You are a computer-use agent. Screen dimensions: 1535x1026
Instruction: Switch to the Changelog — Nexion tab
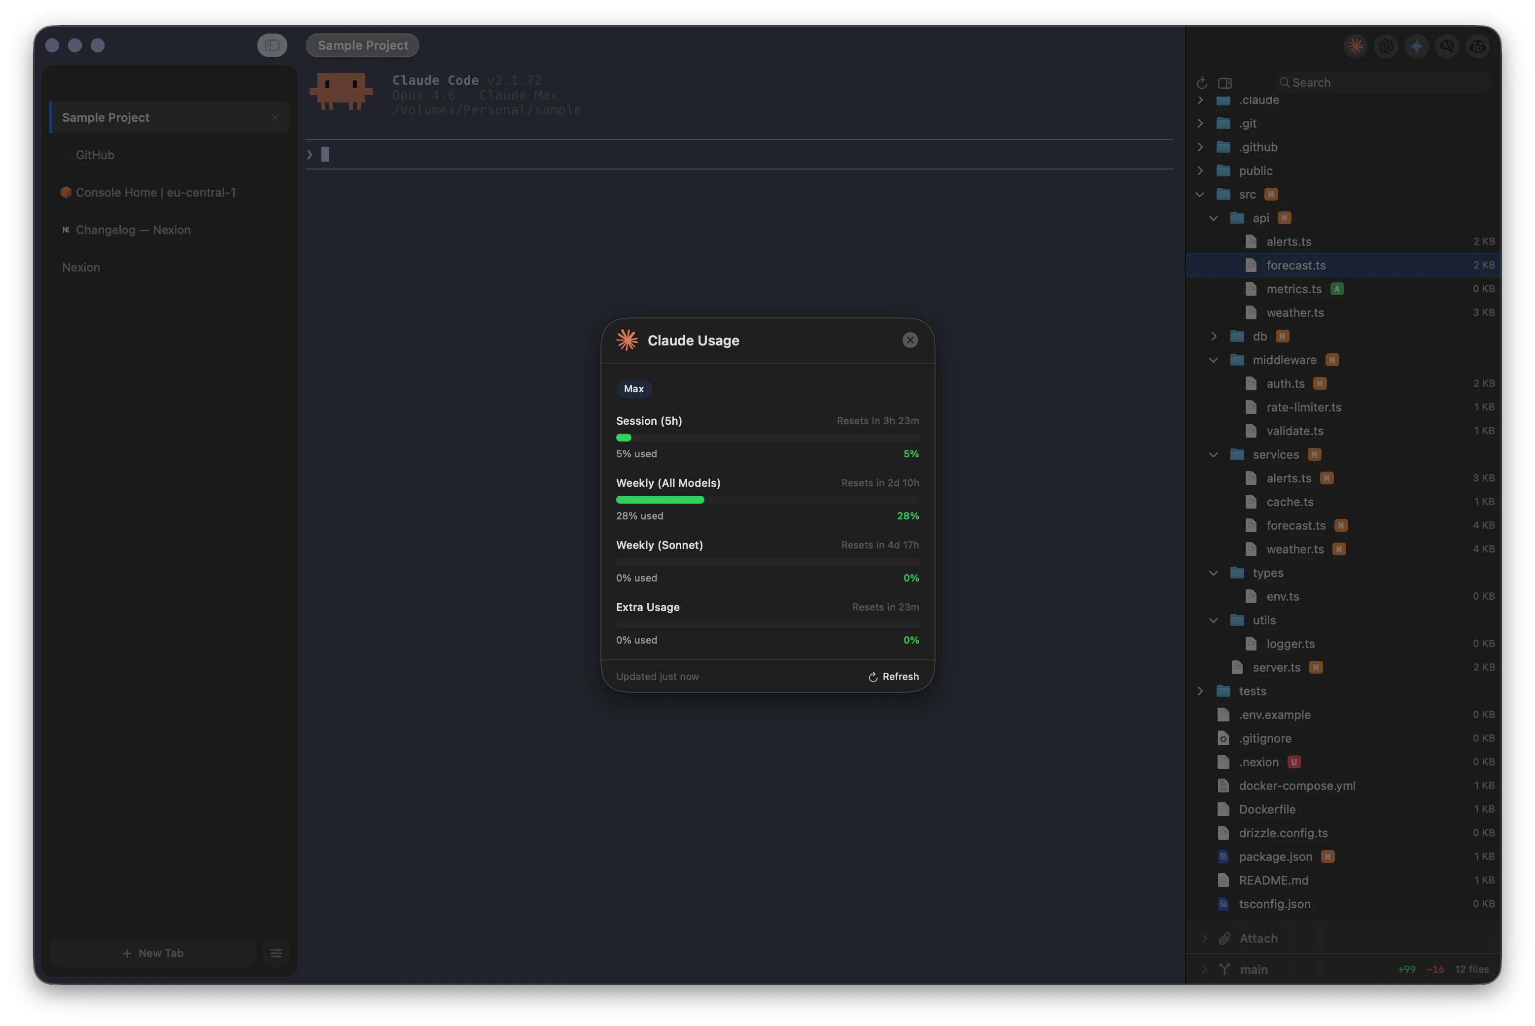point(170,230)
